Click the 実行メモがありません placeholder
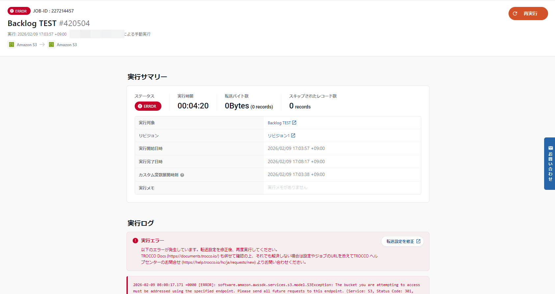Viewport: 555px width, 294px height. pyautogui.click(x=287, y=188)
